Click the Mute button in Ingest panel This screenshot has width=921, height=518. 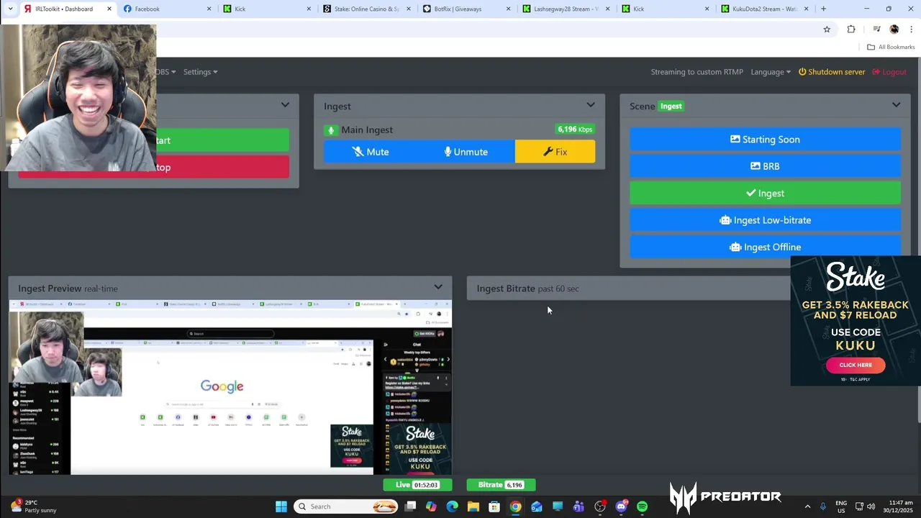371,152
